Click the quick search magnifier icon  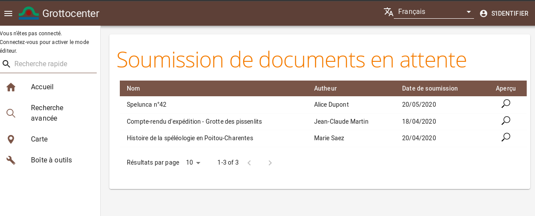[7, 64]
